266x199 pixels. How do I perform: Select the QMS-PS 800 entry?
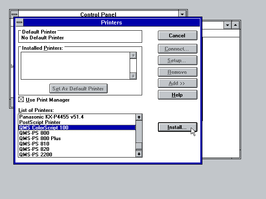pos(77,133)
